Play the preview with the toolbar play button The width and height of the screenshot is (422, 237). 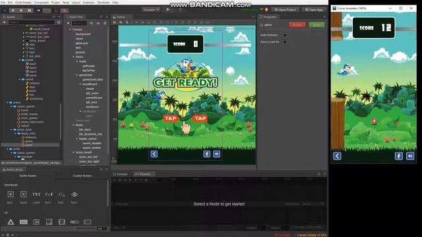tap(168, 10)
